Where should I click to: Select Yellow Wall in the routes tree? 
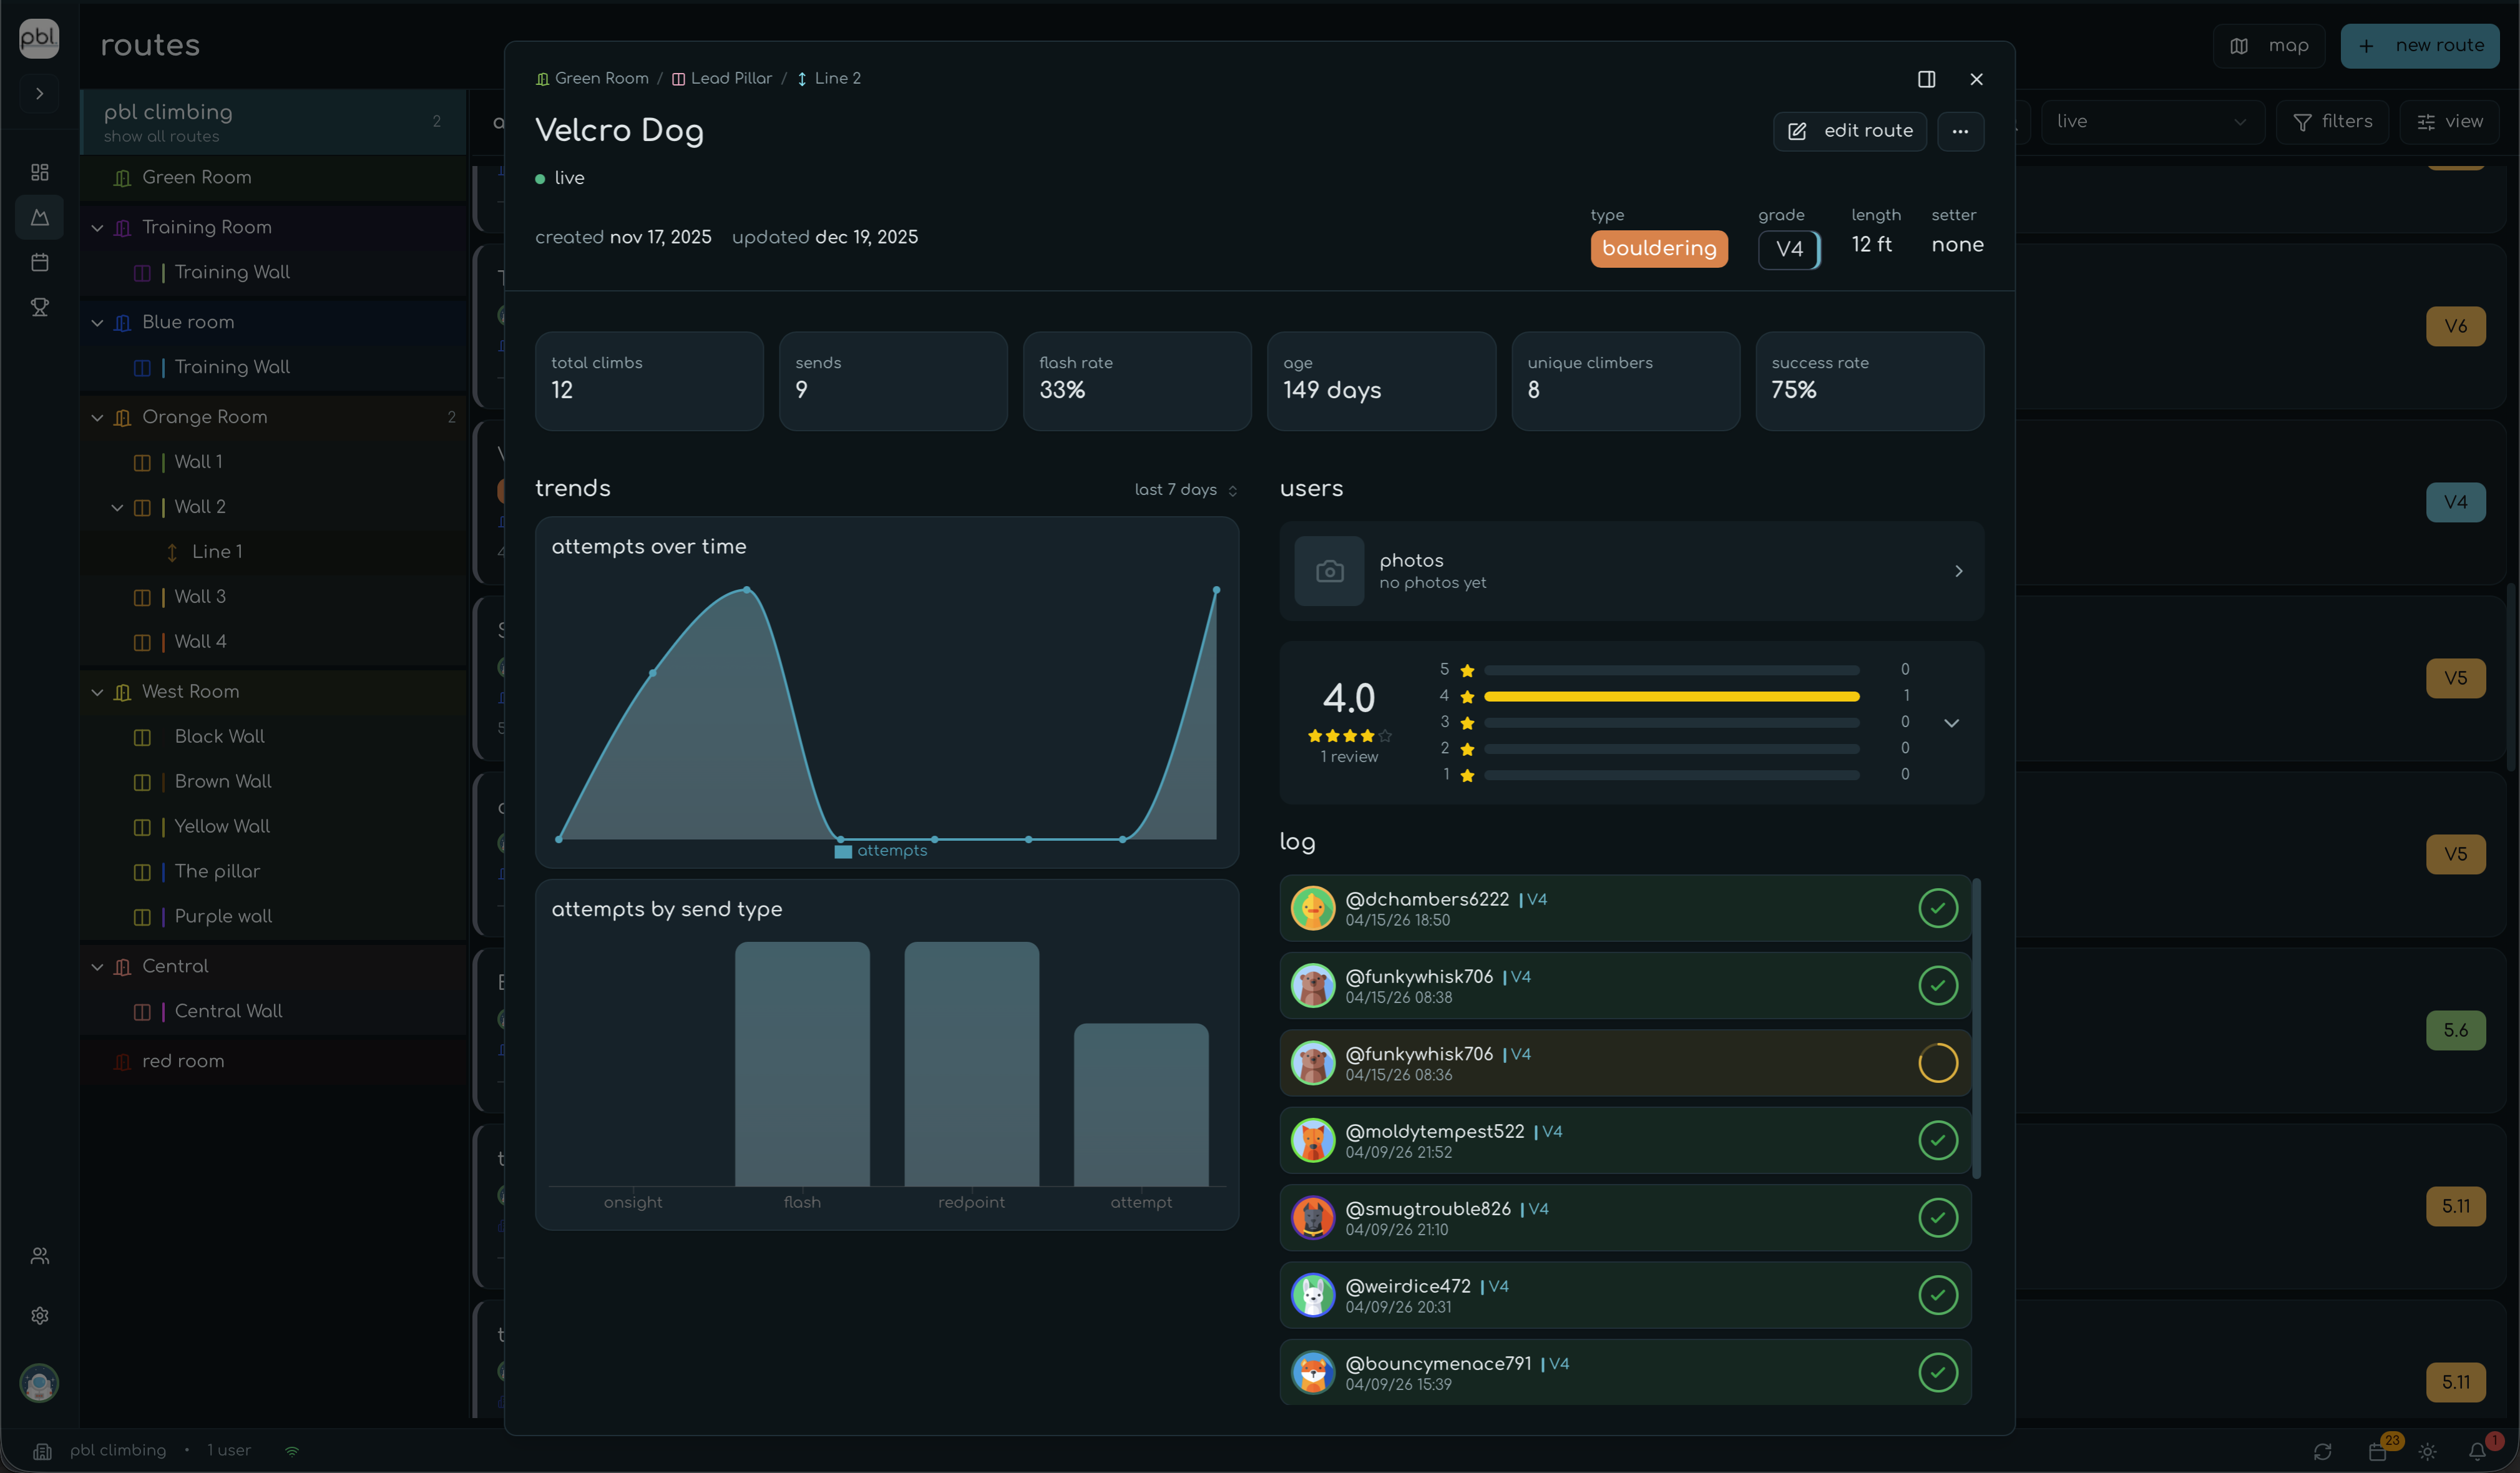(222, 826)
